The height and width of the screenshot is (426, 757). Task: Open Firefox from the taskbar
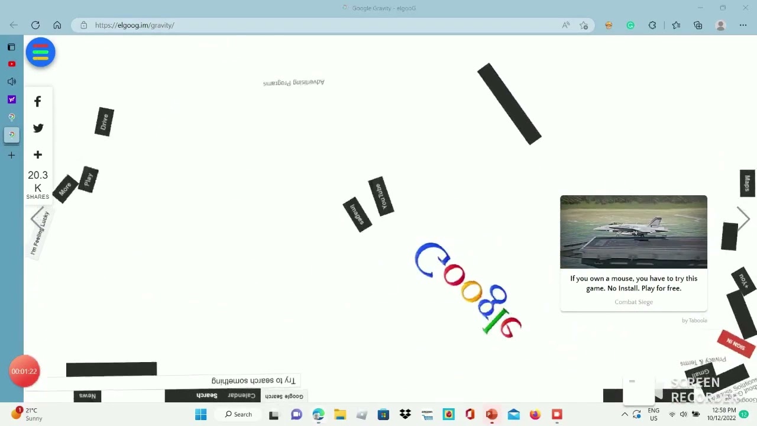(x=535, y=414)
